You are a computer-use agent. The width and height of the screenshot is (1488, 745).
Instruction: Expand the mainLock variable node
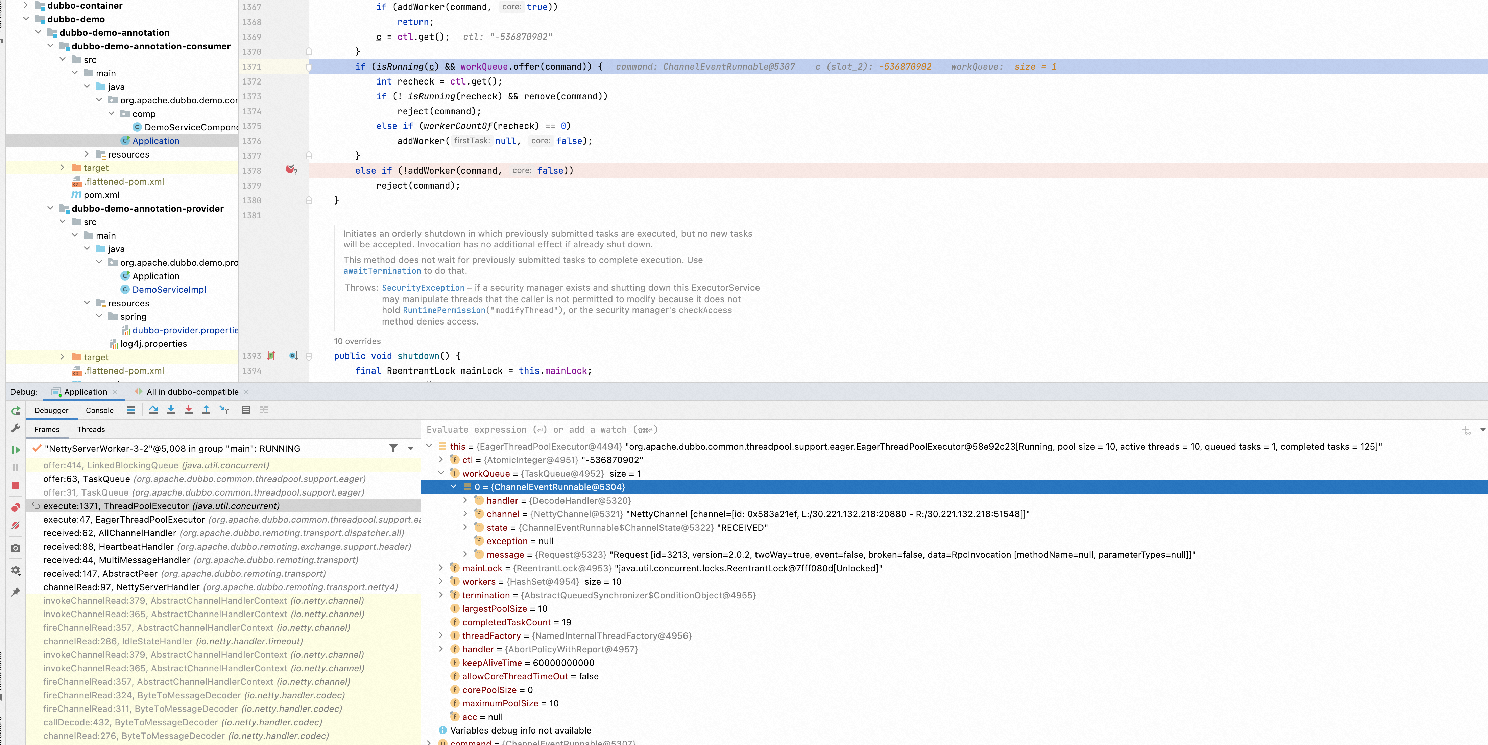tap(441, 568)
